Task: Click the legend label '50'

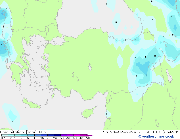Action: click(88, 138)
